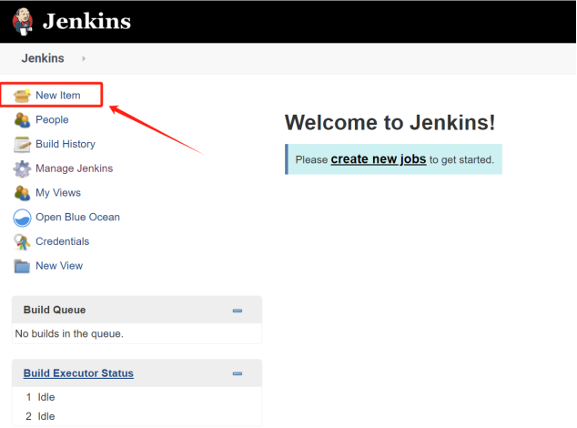The image size is (577, 428).
Task: Click the 'Welcome to Jenkins!' heading
Action: 390,122
